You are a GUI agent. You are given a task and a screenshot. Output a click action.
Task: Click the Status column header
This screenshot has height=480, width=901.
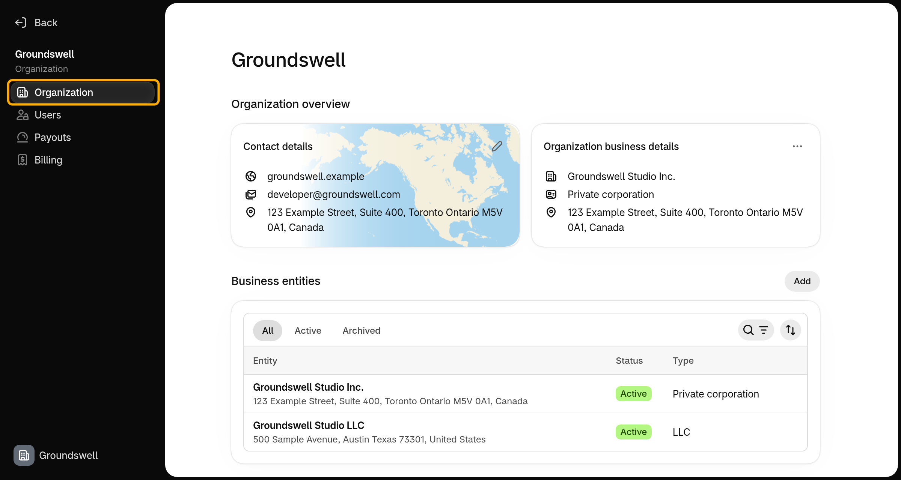coord(629,360)
